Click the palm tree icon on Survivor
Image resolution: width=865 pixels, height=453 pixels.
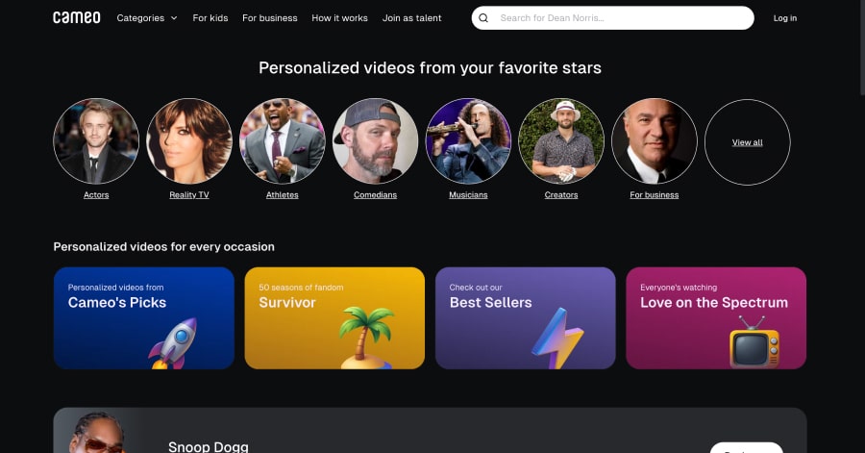pos(365,338)
